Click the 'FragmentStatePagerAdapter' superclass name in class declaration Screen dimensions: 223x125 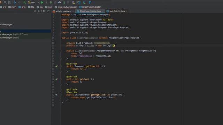click(124, 38)
